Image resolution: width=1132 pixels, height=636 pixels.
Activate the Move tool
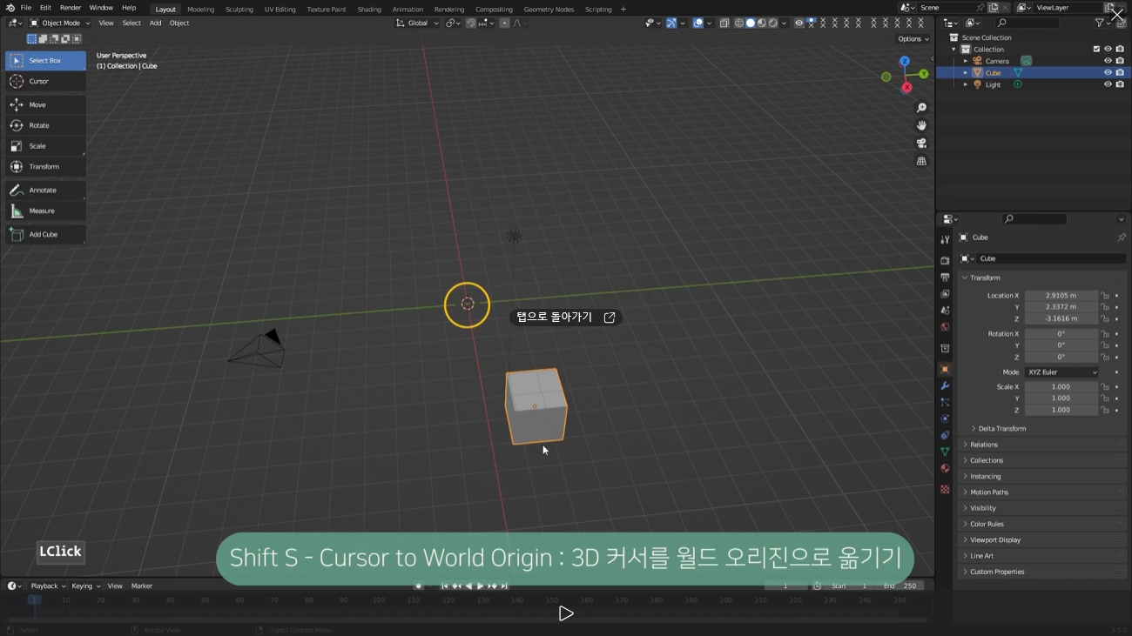[45, 104]
